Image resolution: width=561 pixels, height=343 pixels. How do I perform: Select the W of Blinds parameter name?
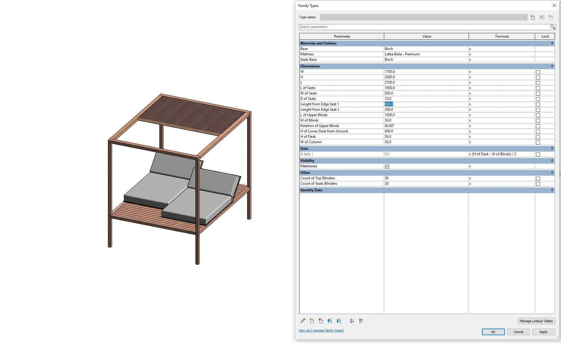coord(309,120)
